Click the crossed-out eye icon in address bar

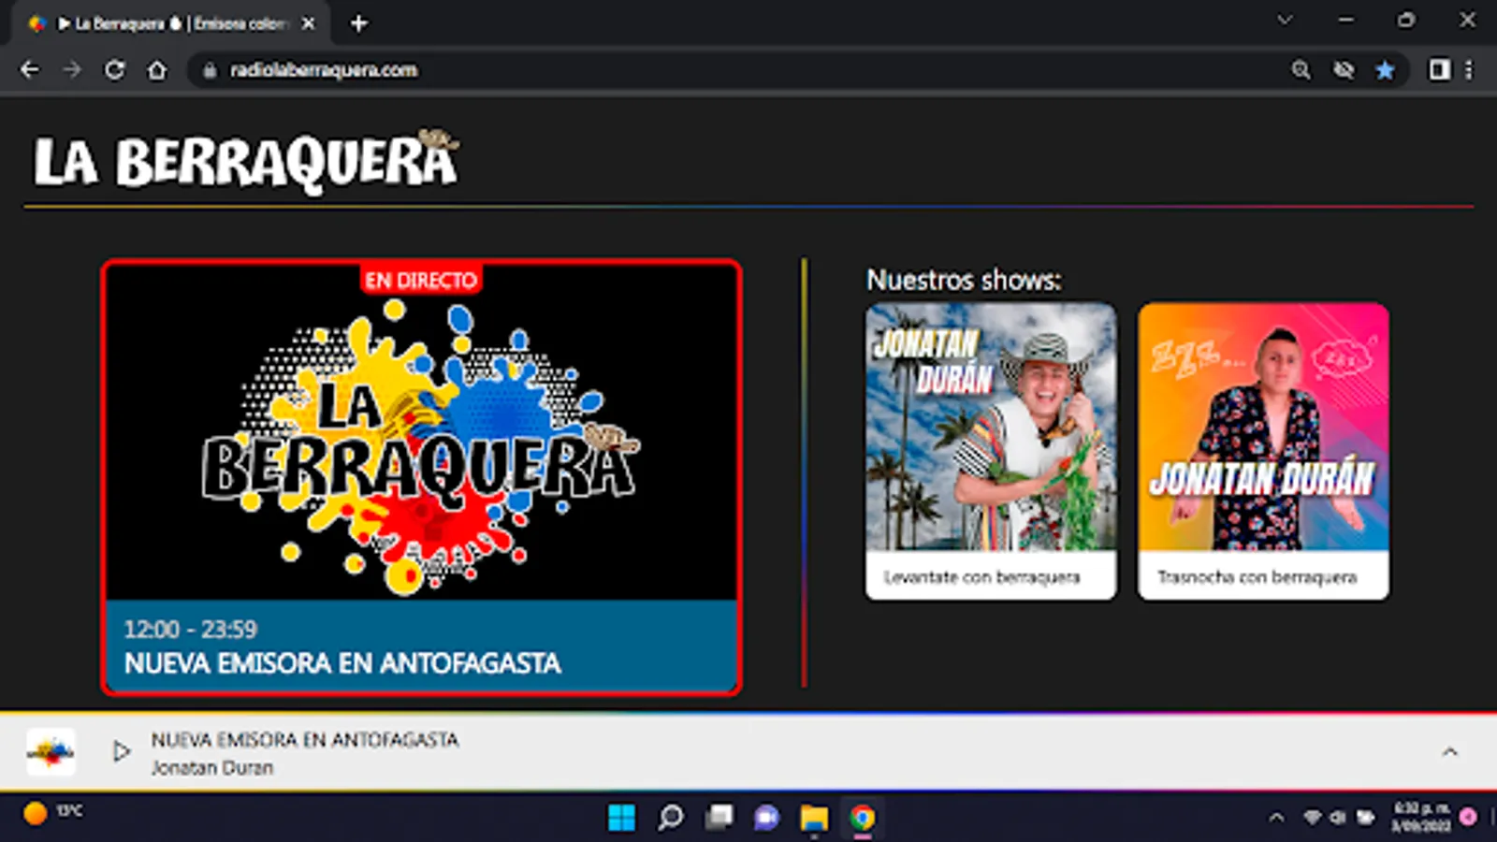click(x=1344, y=70)
